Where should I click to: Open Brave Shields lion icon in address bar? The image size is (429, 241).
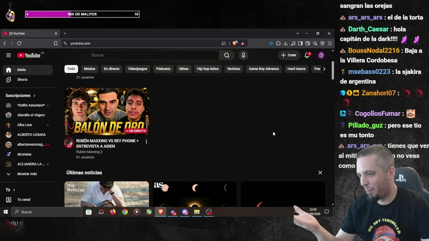tap(235, 43)
